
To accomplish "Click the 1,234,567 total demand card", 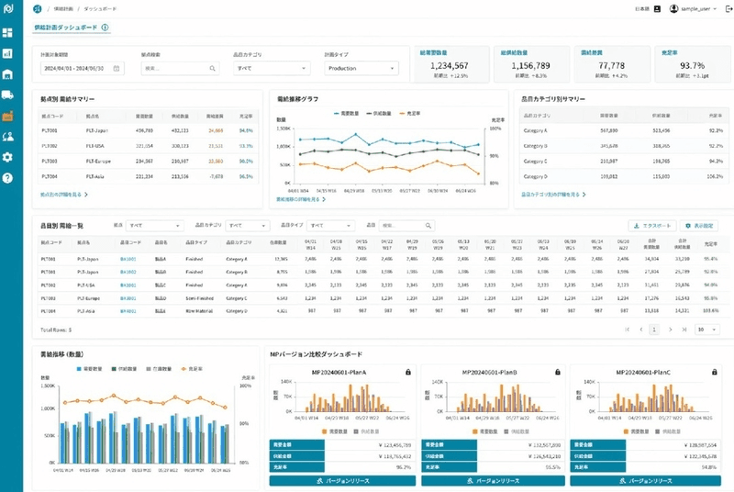I will (450, 64).
